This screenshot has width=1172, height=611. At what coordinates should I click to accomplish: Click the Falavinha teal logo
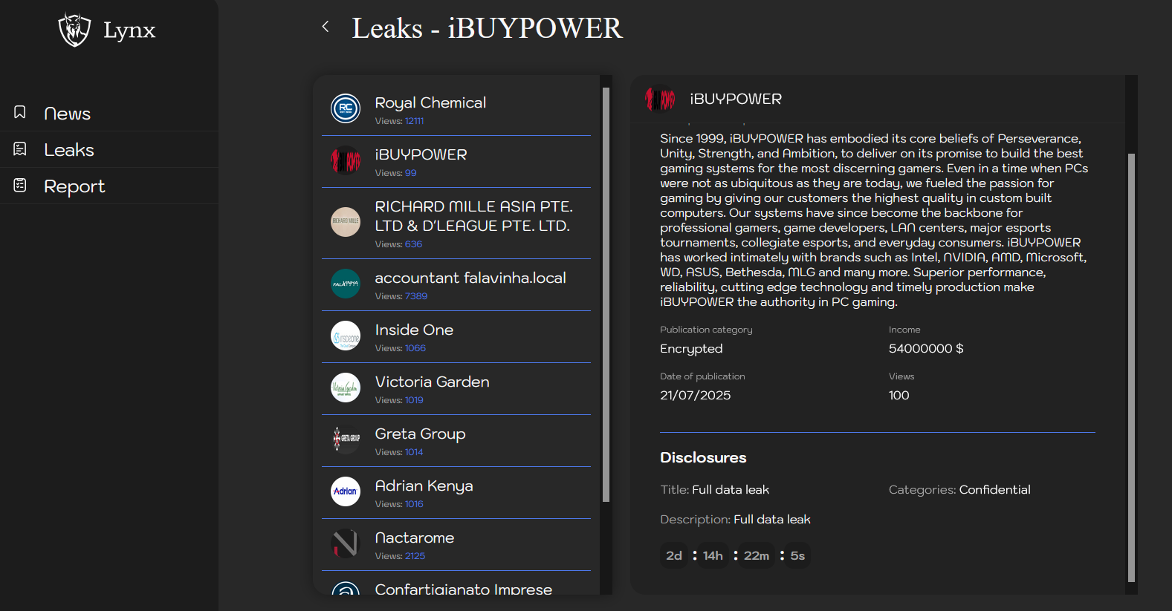(x=346, y=284)
